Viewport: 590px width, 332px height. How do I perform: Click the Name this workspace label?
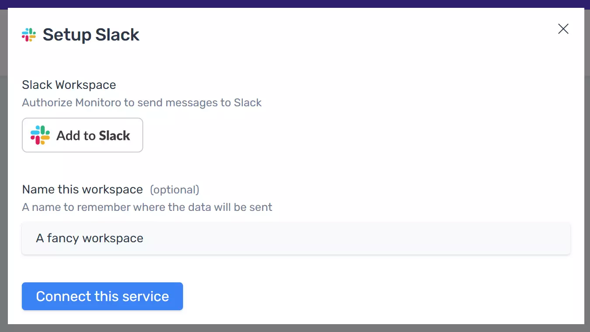pos(83,190)
